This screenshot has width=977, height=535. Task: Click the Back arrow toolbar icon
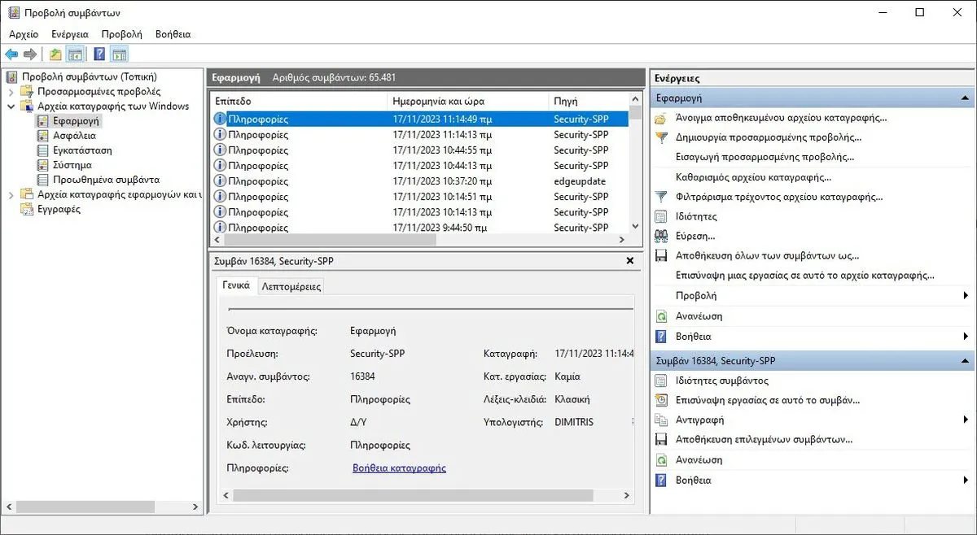[x=11, y=54]
